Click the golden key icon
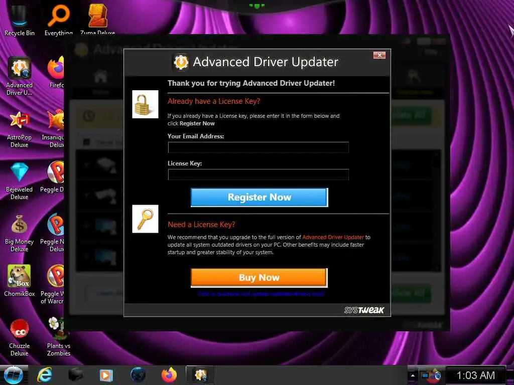 (x=145, y=219)
